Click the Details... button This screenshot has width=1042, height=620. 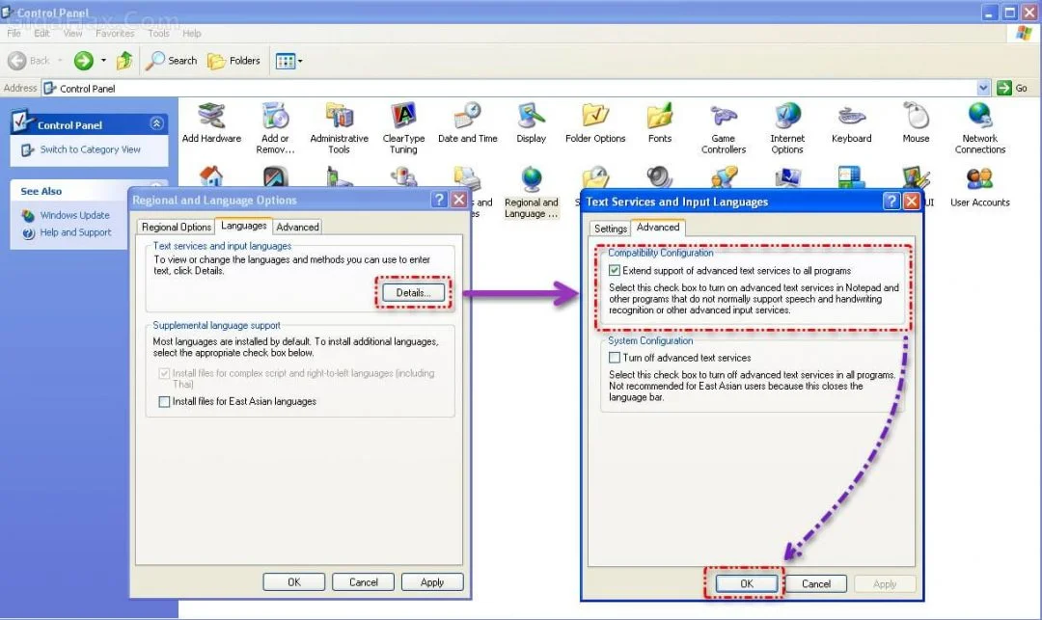coord(414,292)
